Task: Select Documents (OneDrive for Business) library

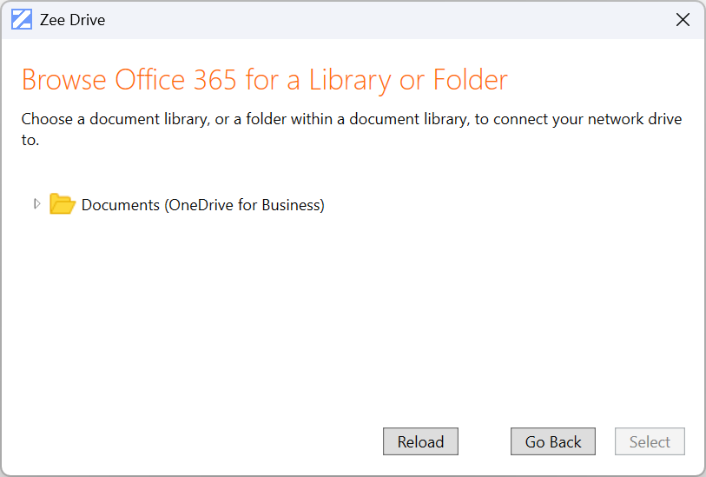Action: (202, 206)
